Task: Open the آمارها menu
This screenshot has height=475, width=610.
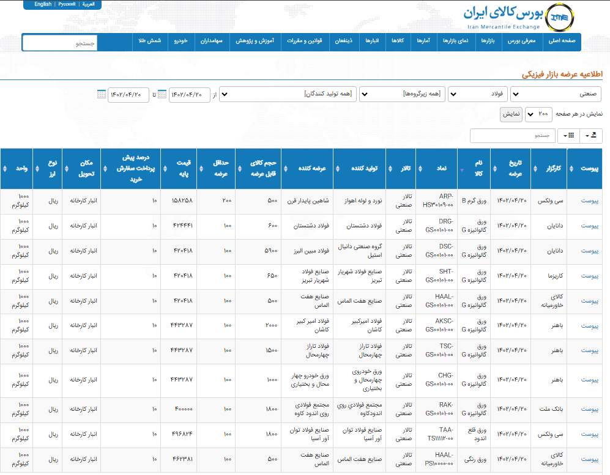Action: point(423,41)
